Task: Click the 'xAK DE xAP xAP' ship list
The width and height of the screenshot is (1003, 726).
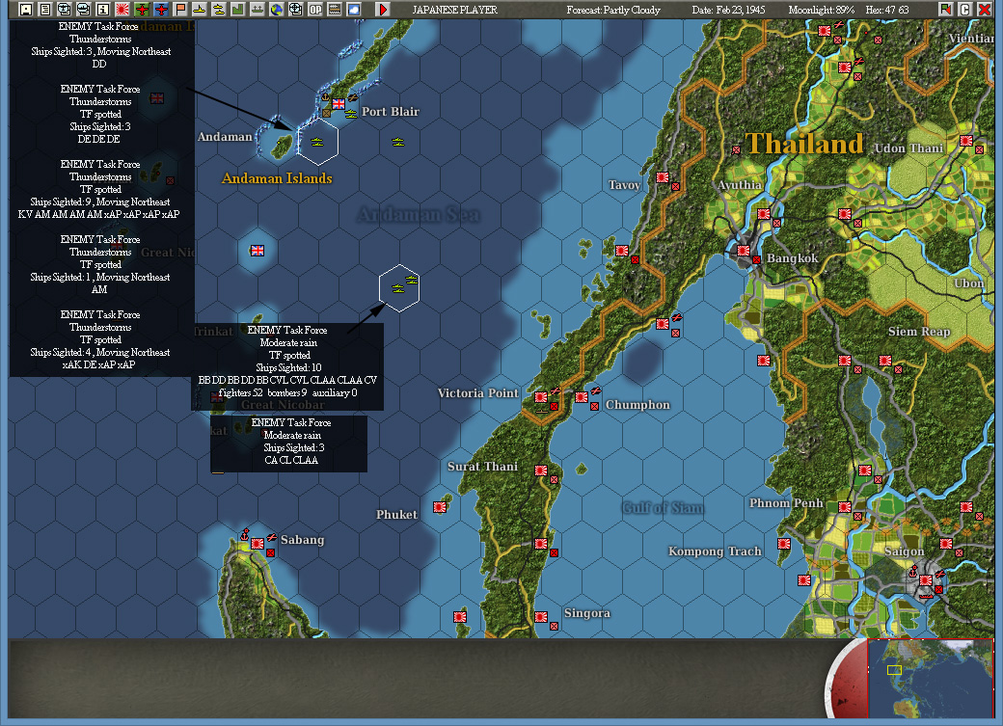Action: point(99,364)
